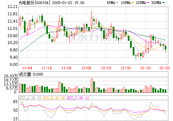
Task: Select the 10PMA legend label
Action: [126, 3]
